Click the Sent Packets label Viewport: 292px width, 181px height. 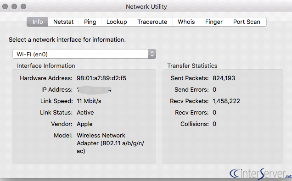190,78
